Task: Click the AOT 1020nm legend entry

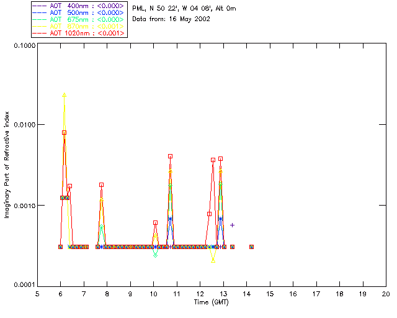Action: tap(79, 33)
